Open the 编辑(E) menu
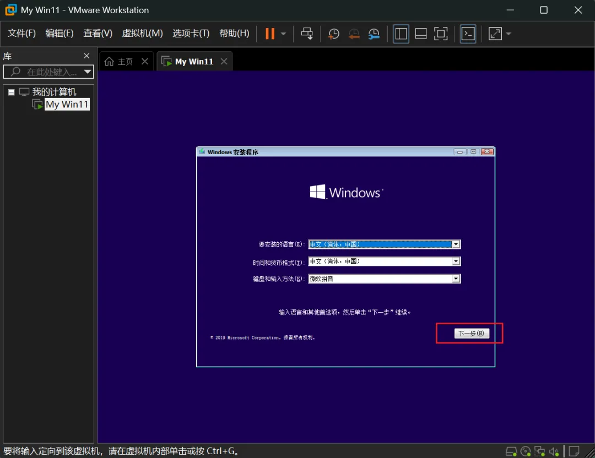Image resolution: width=595 pixels, height=458 pixels. pos(59,34)
